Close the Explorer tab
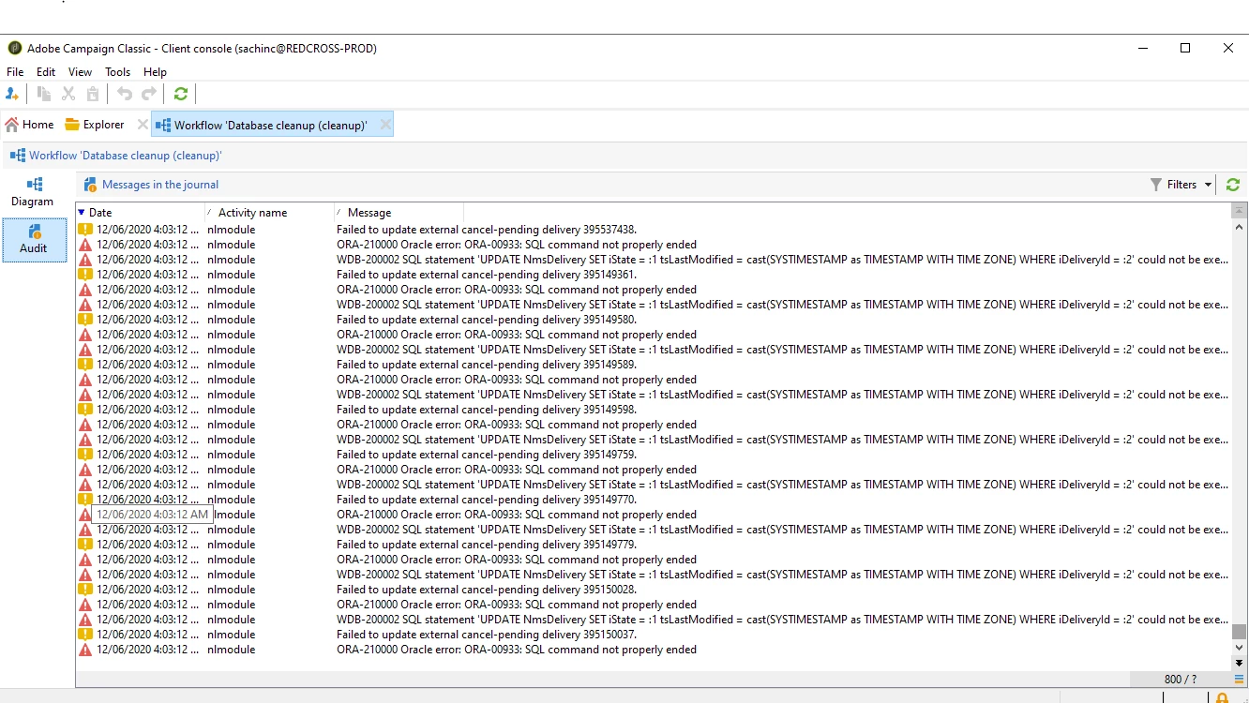Image resolution: width=1249 pixels, height=703 pixels. point(143,125)
